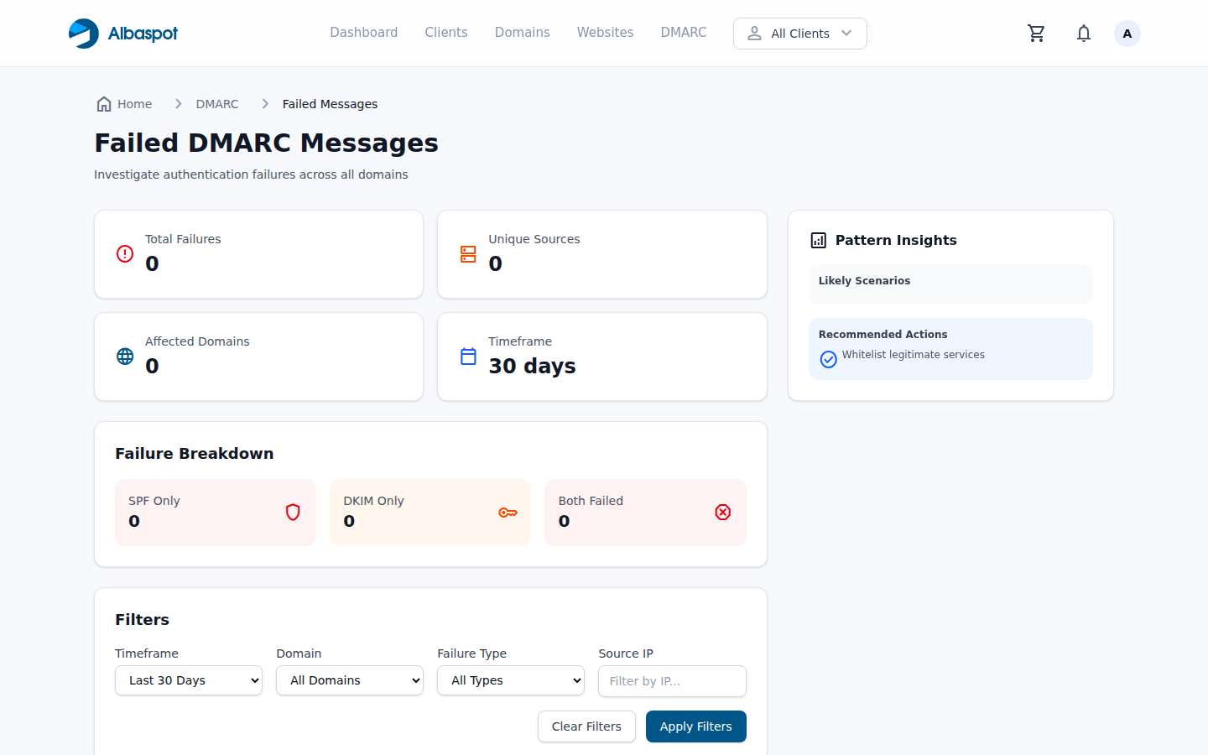1208x755 pixels.
Task: Open the Domains navigation item
Action: click(522, 32)
